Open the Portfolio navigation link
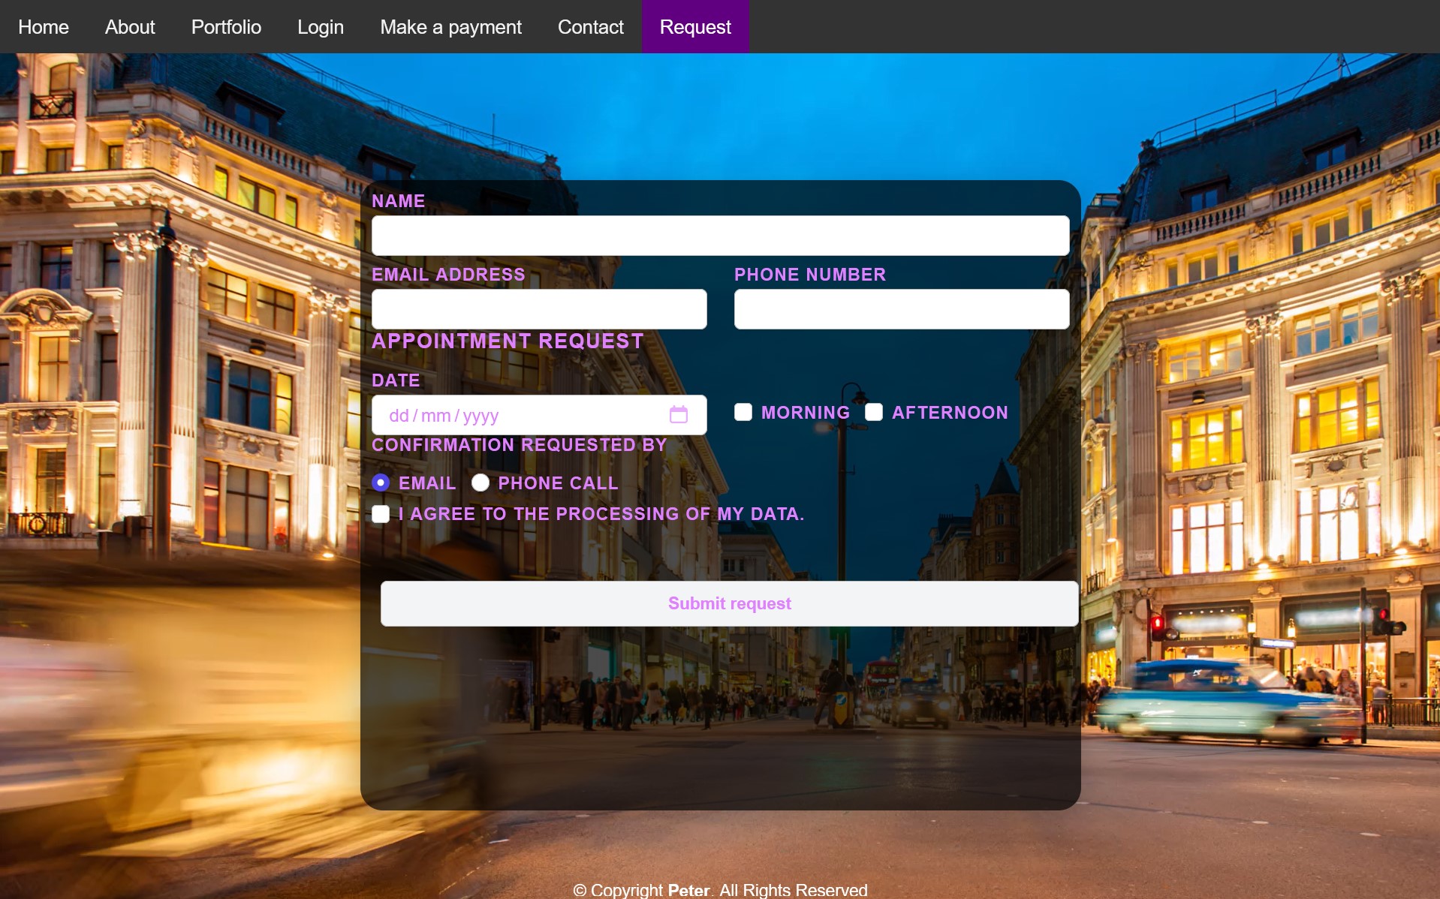Image resolution: width=1440 pixels, height=899 pixels. coord(226,27)
